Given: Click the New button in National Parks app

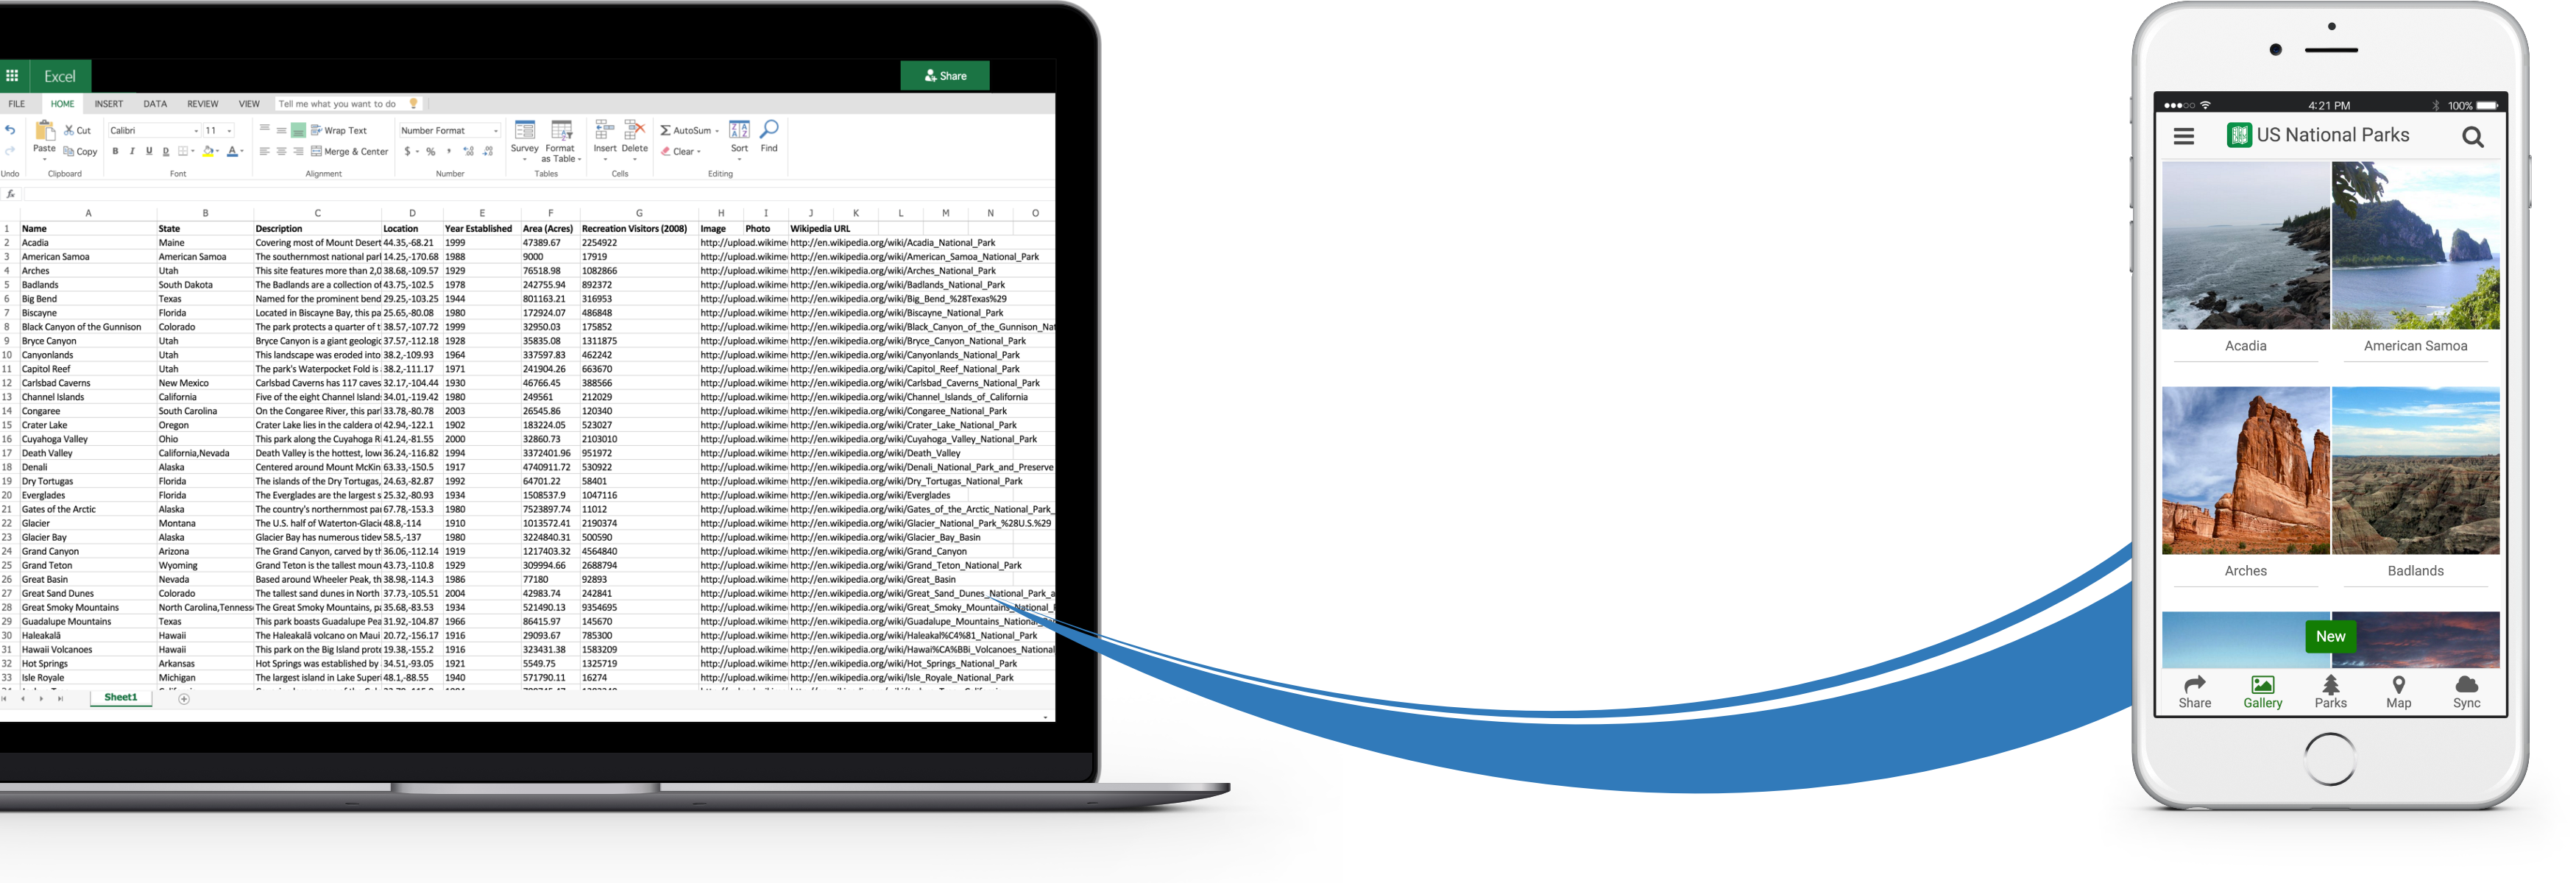Looking at the screenshot, I should 2331,636.
